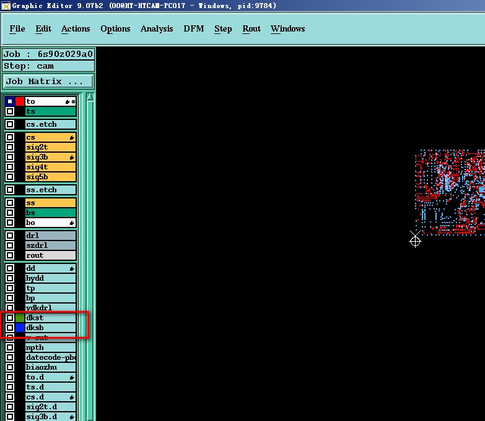
Task: Toggle the rout layer checkbox
Action: tap(10, 255)
